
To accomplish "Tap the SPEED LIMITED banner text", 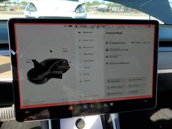I will (91, 101).
